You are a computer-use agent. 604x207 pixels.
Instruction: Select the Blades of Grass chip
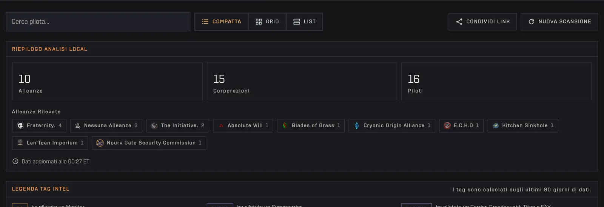(311, 125)
